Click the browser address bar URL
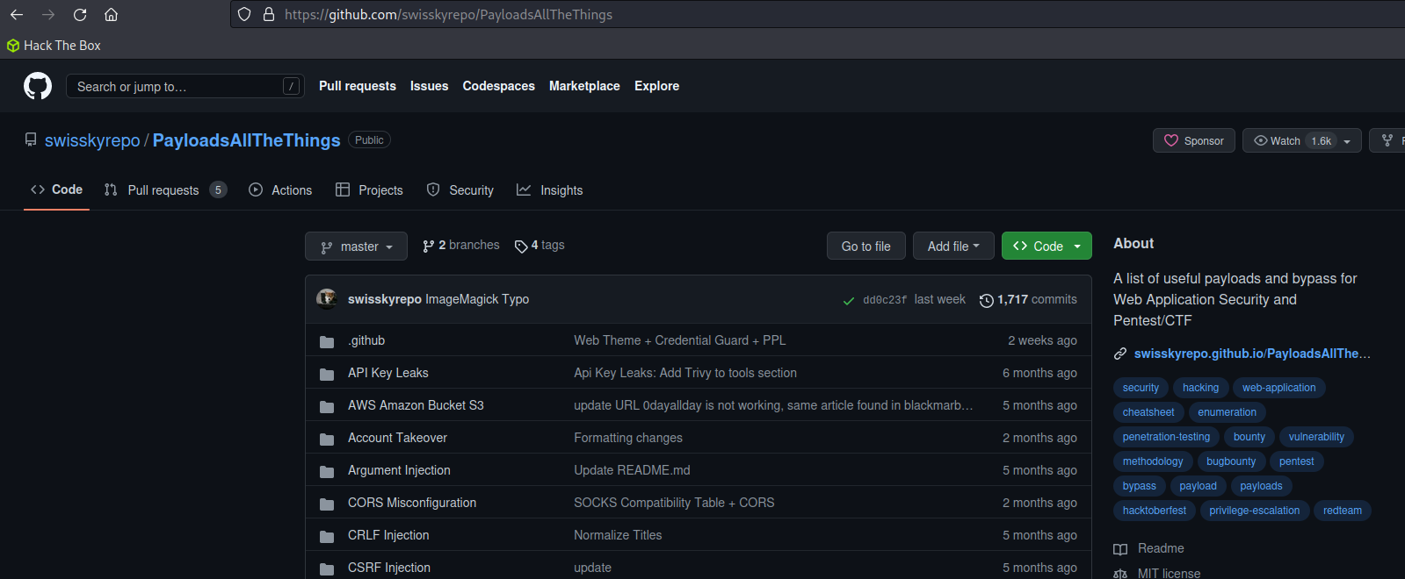 [x=448, y=15]
